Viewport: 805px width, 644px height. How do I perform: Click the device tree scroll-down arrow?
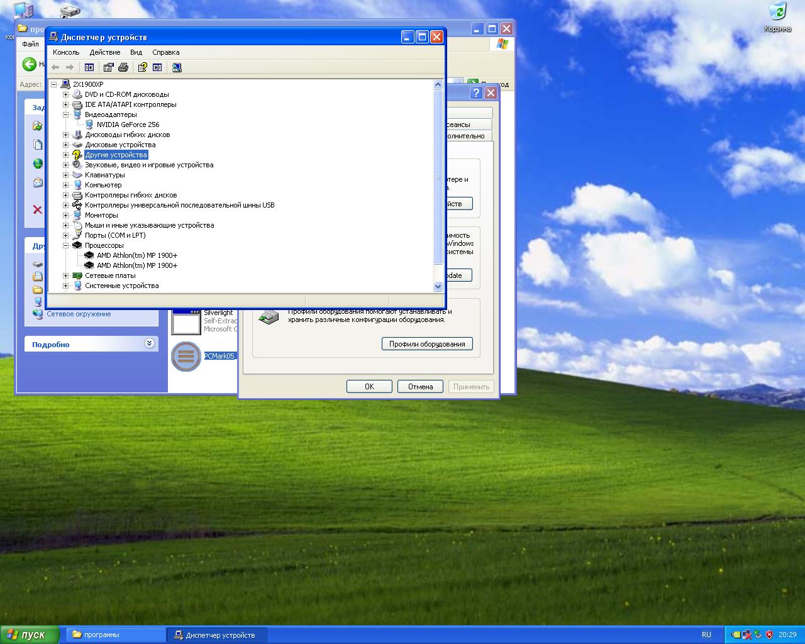[438, 286]
